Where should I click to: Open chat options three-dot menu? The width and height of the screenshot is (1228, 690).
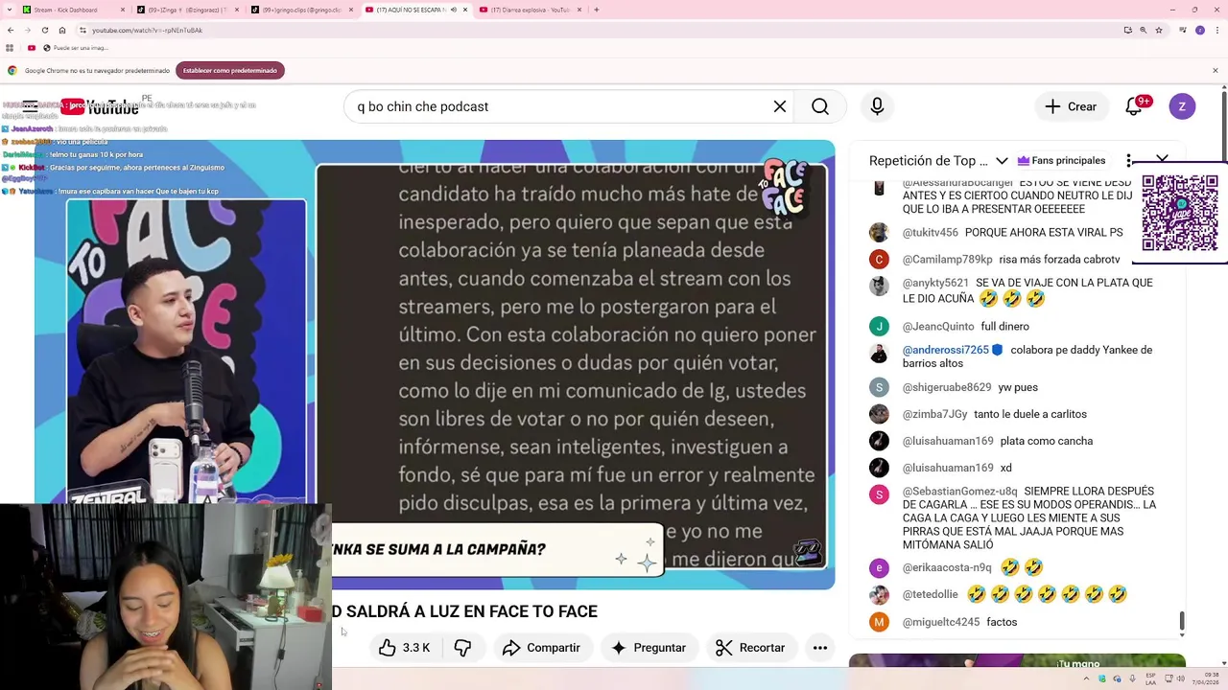point(1129,160)
